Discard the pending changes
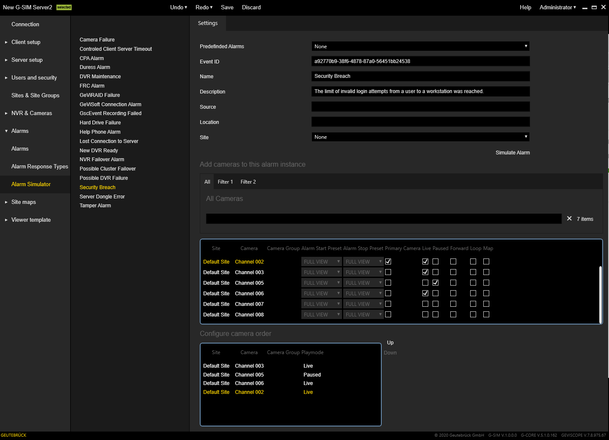609x440 pixels. click(x=251, y=7)
